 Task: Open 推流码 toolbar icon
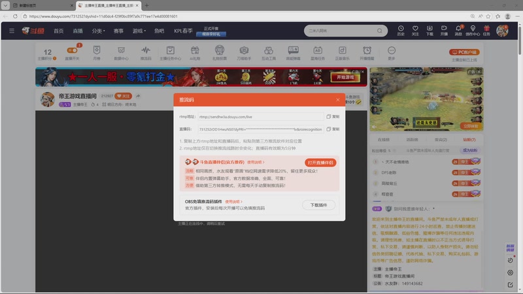pyautogui.click(x=146, y=53)
